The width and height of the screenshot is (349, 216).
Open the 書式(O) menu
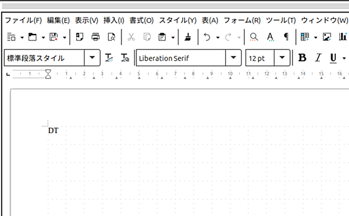coord(142,20)
